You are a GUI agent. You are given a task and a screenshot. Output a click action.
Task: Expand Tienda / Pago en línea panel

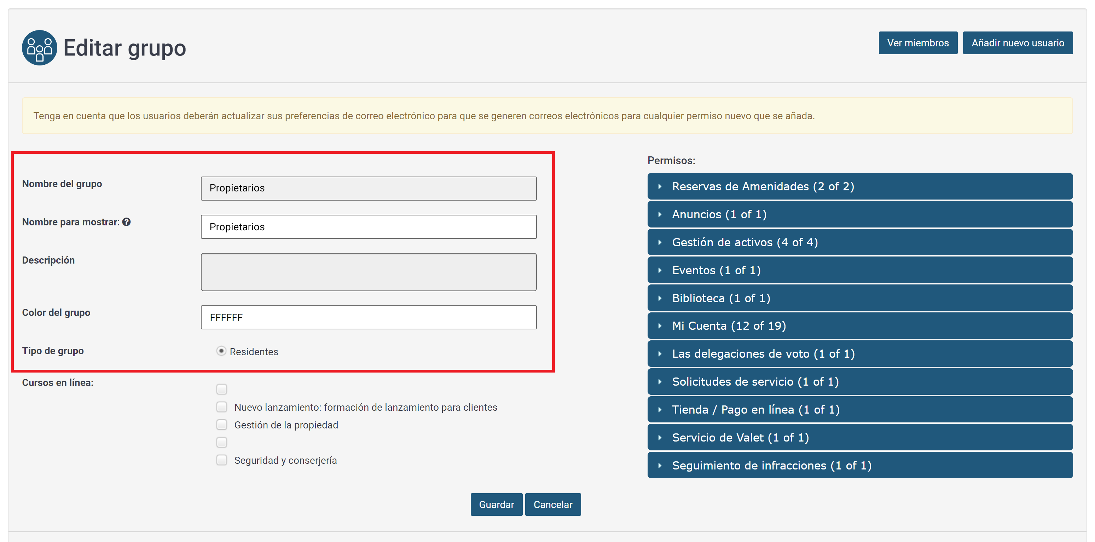(x=859, y=409)
